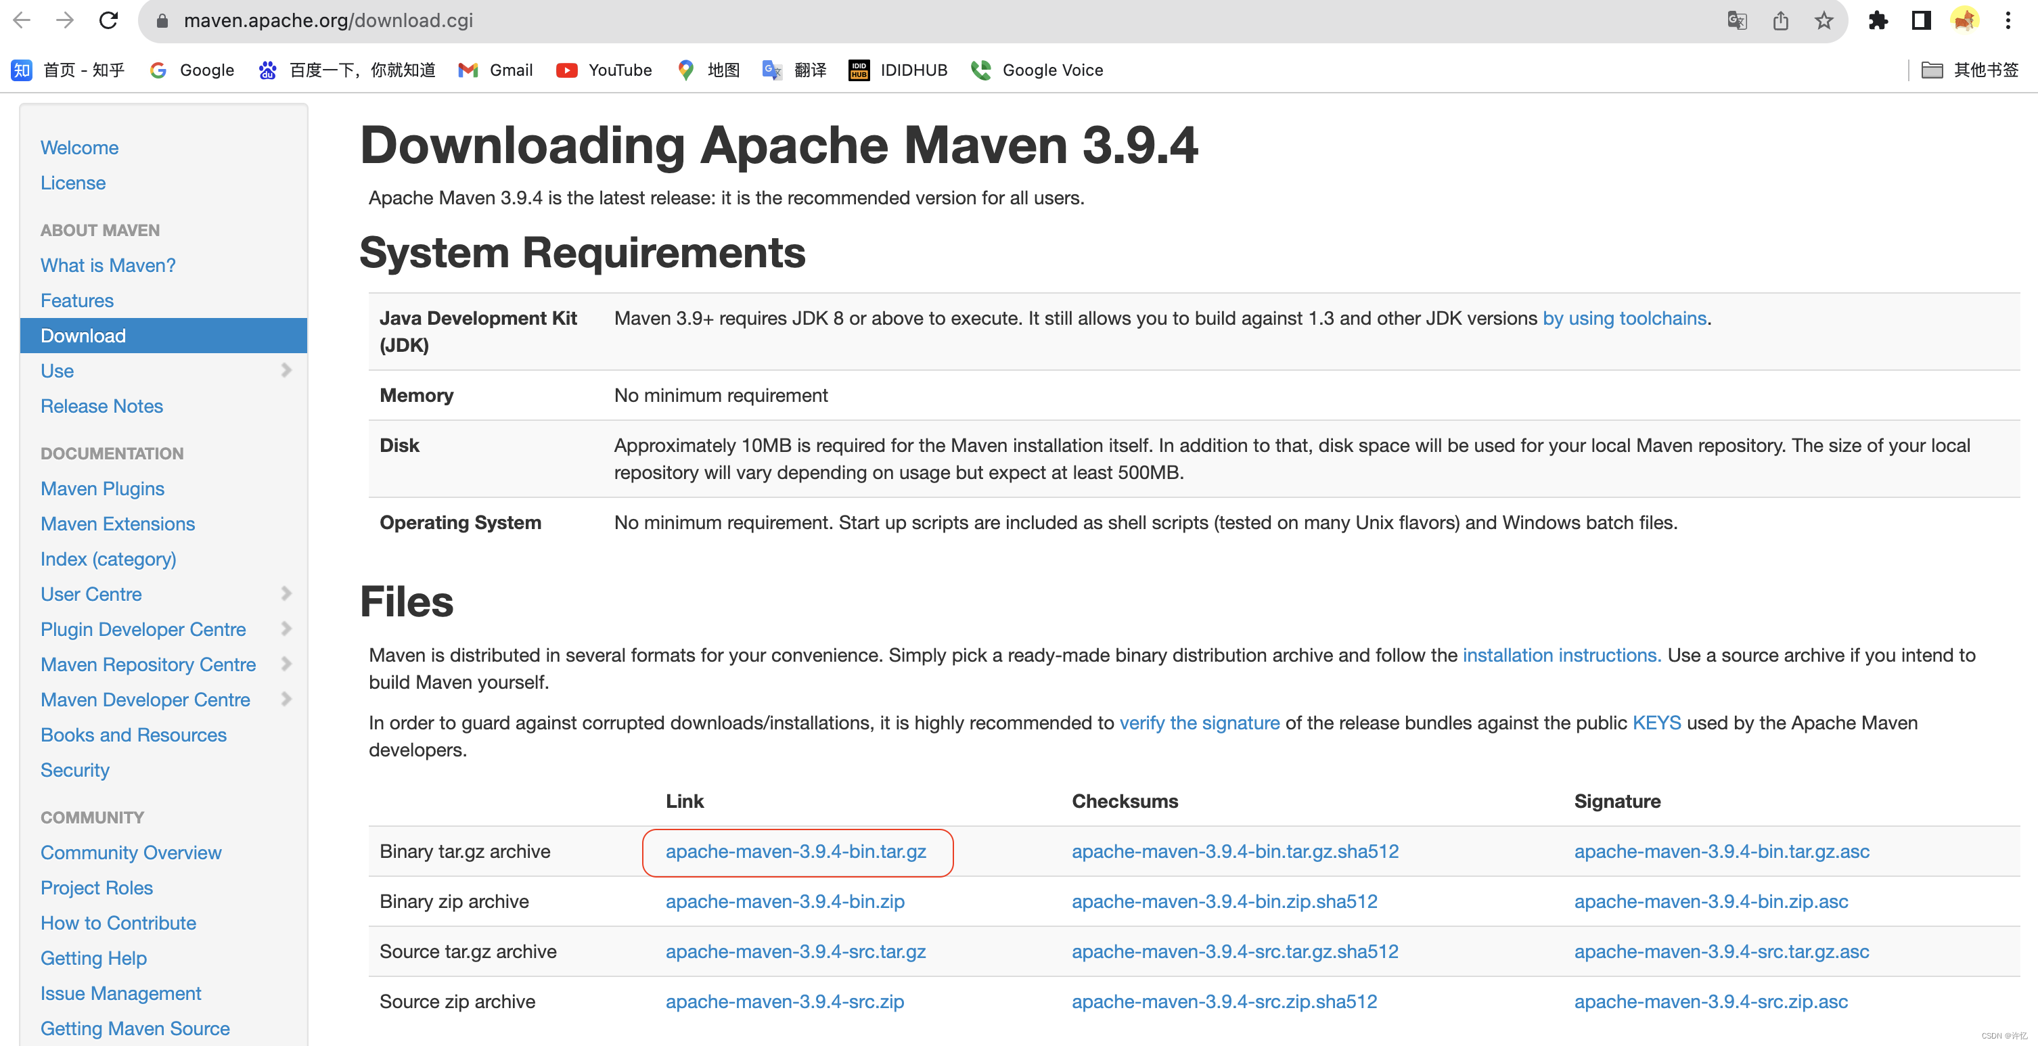Download apache-maven-3.9.4-src.tar.gz

(x=795, y=952)
